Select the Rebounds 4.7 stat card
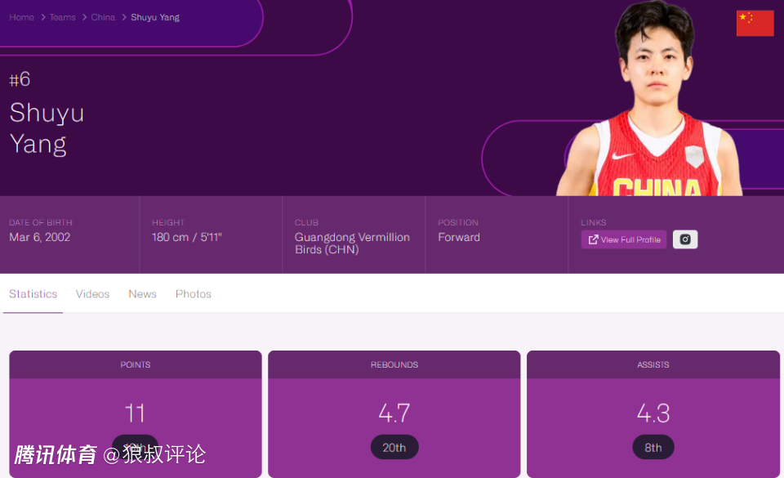784x478 pixels. tap(394, 413)
